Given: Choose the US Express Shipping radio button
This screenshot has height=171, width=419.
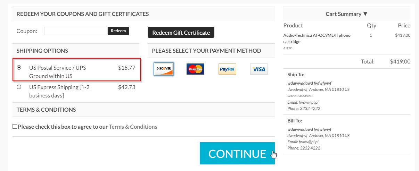Looking at the screenshot, I should point(19,87).
